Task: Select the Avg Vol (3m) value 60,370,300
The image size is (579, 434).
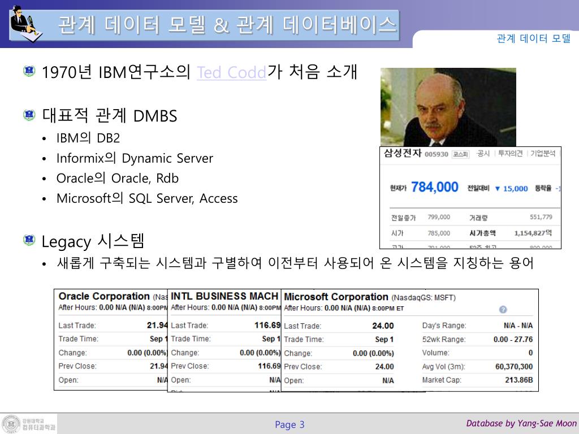Action: pyautogui.click(x=514, y=366)
